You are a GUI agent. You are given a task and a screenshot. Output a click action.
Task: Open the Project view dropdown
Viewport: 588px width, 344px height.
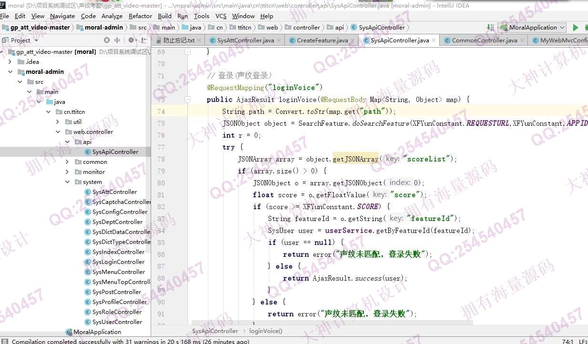pyautogui.click(x=36, y=40)
